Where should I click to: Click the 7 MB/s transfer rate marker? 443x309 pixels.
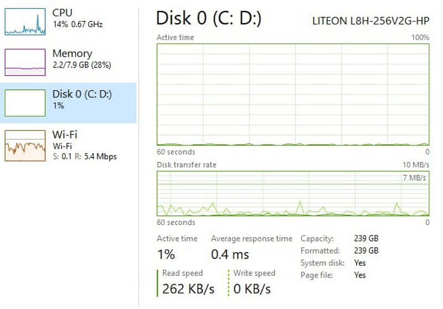tap(415, 177)
